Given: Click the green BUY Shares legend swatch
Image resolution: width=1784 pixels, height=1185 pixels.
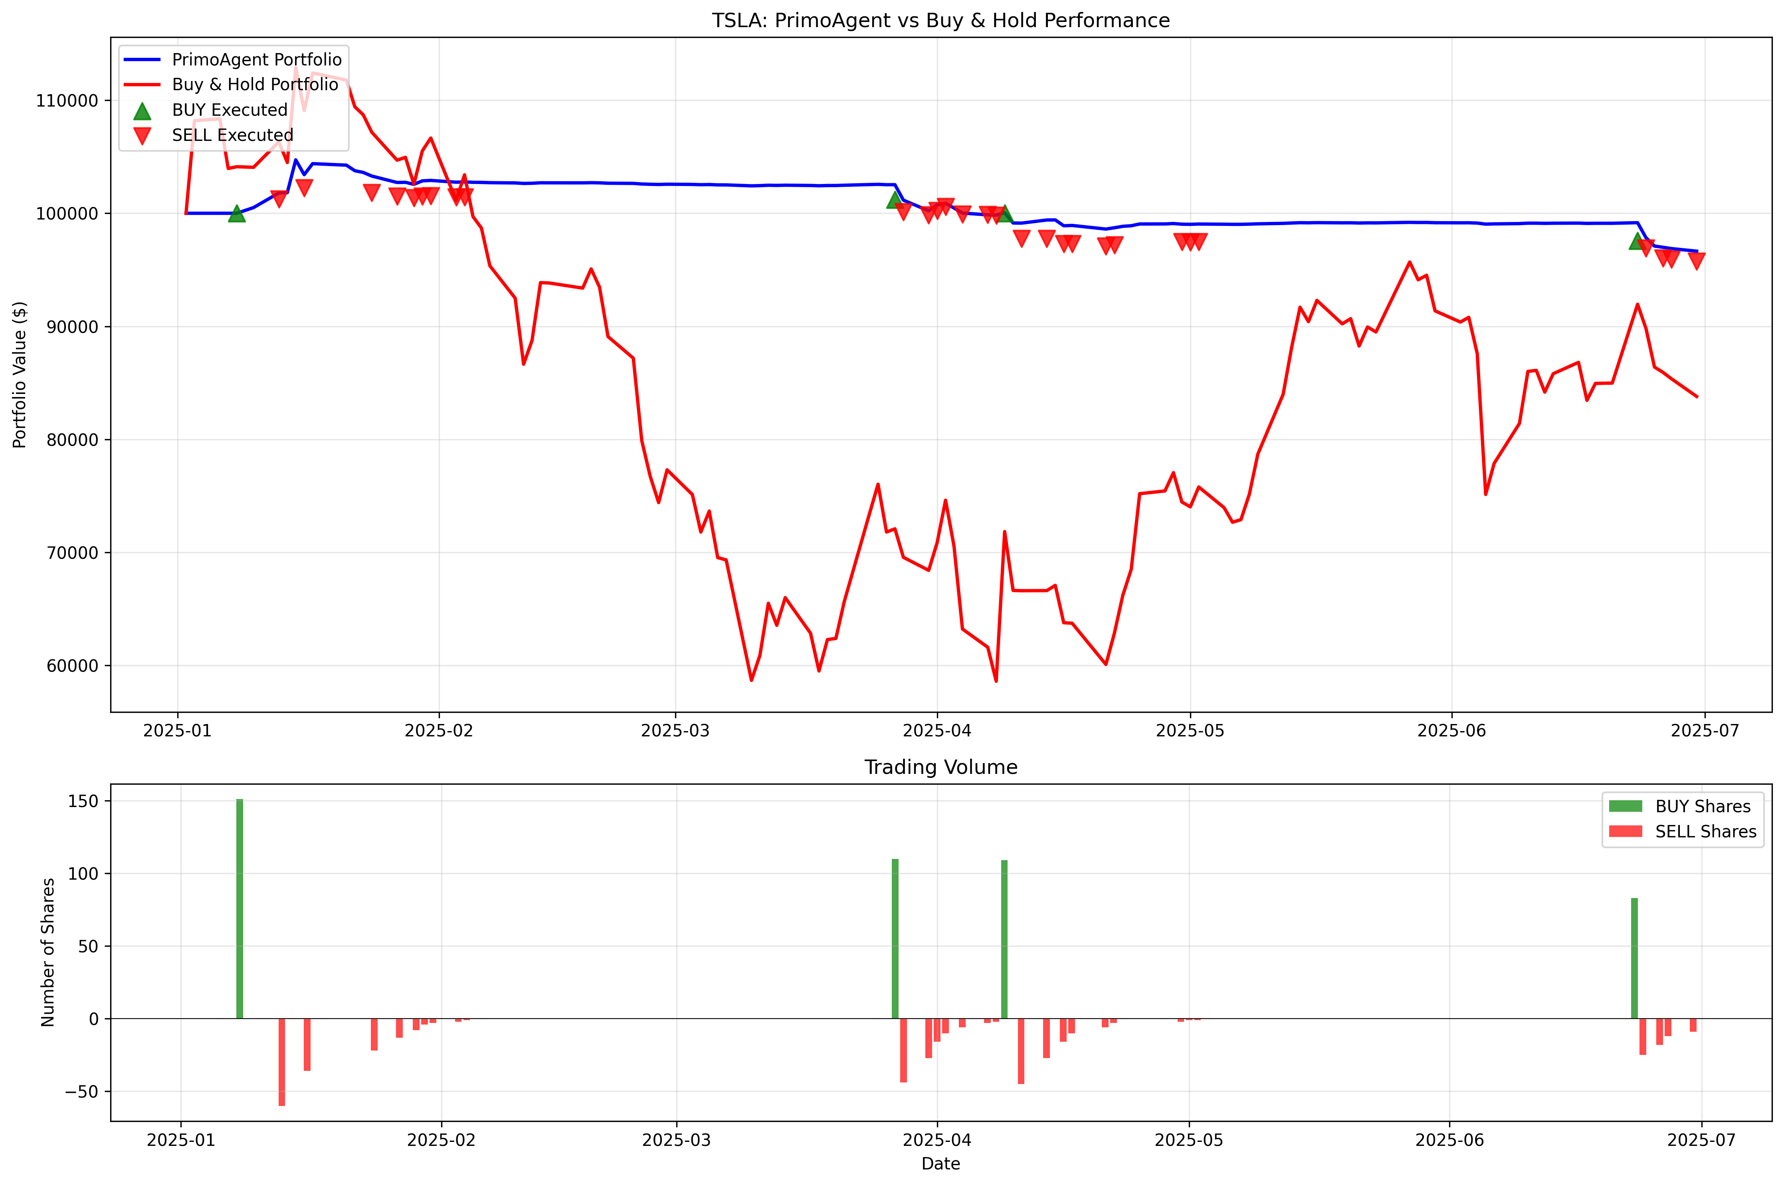Looking at the screenshot, I should pyautogui.click(x=1625, y=806).
